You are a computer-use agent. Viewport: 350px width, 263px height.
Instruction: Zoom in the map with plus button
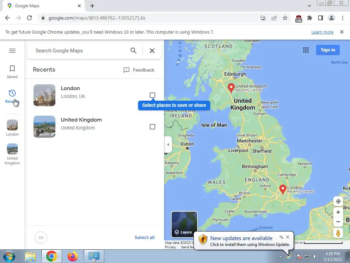click(x=338, y=212)
